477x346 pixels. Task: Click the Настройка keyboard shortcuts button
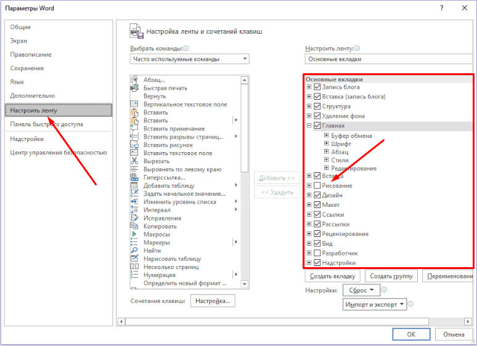point(213,300)
